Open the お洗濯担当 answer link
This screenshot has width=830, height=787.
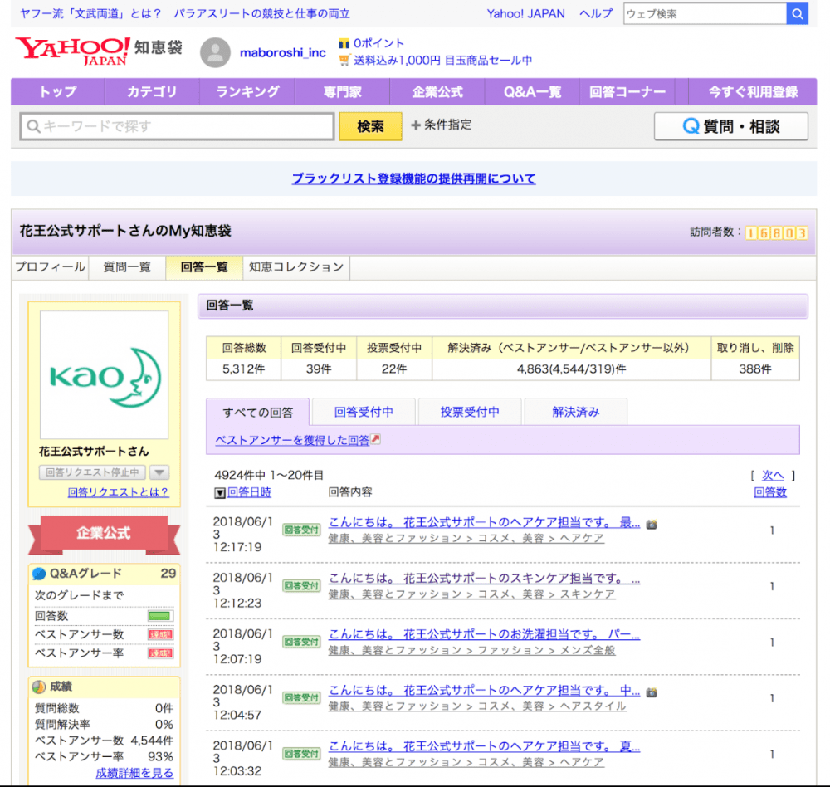click(485, 634)
